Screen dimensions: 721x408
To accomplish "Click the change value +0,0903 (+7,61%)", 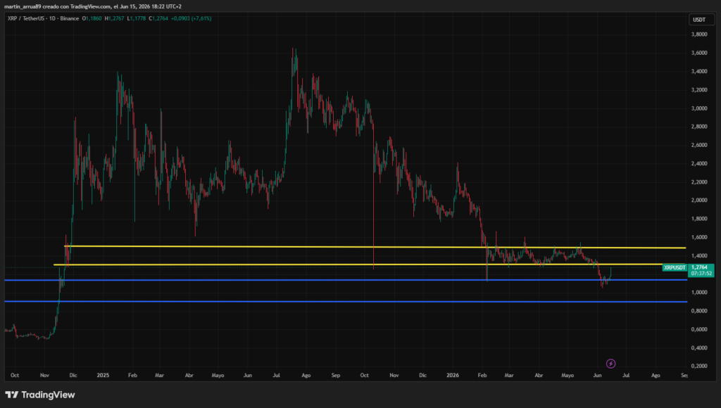I will pyautogui.click(x=192, y=18).
